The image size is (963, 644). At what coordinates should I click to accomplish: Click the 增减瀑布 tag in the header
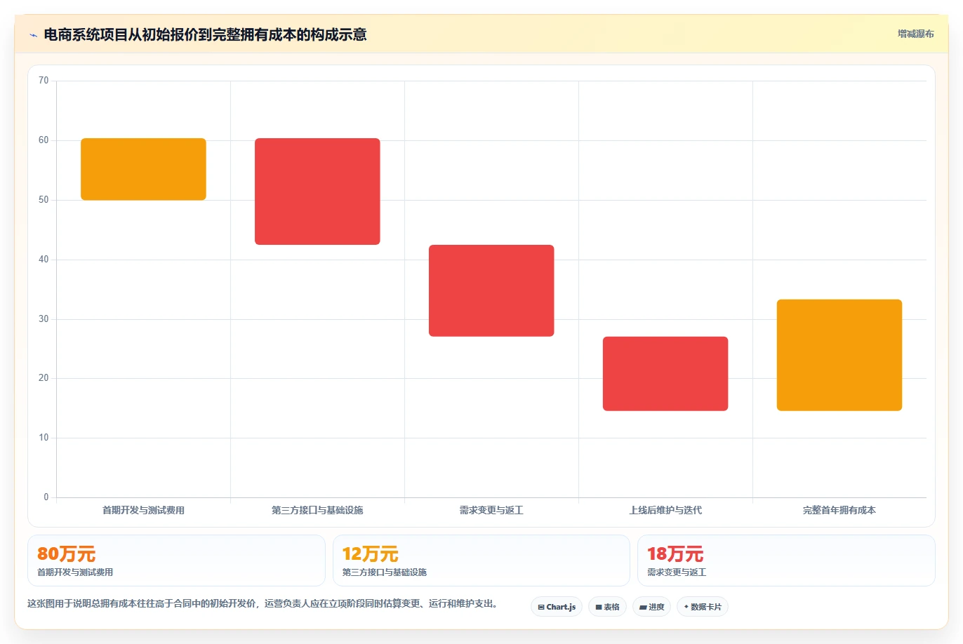click(915, 34)
